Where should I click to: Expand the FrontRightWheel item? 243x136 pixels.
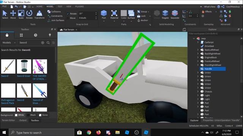click(x=198, y=65)
